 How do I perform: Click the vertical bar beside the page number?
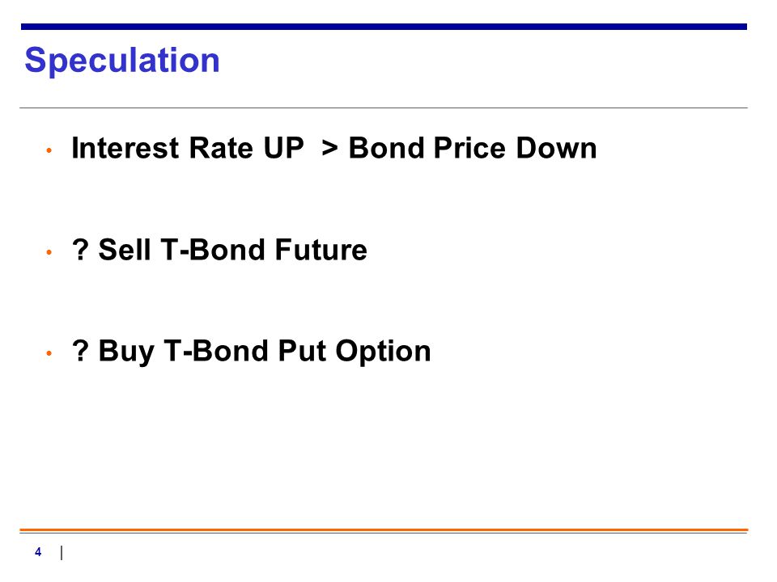click(x=62, y=553)
